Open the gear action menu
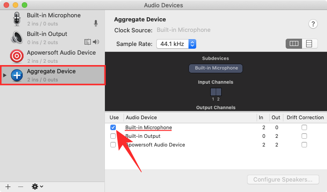The height and width of the screenshot is (192, 327). (x=37, y=187)
